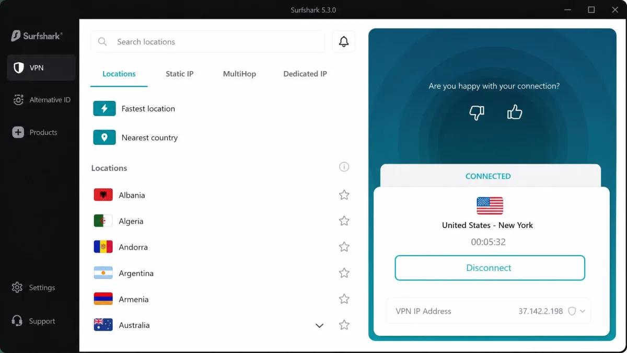The height and width of the screenshot is (353, 627).
Task: Click the shield icon beside IP address
Action: pyautogui.click(x=572, y=311)
